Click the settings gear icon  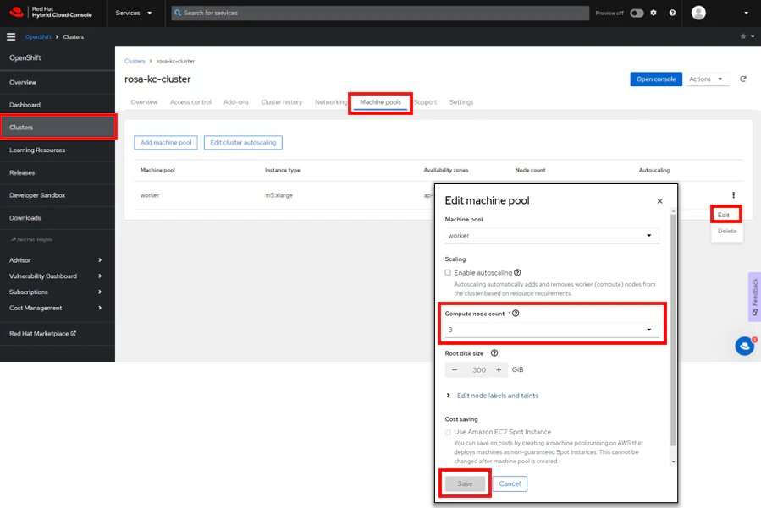[x=653, y=13]
